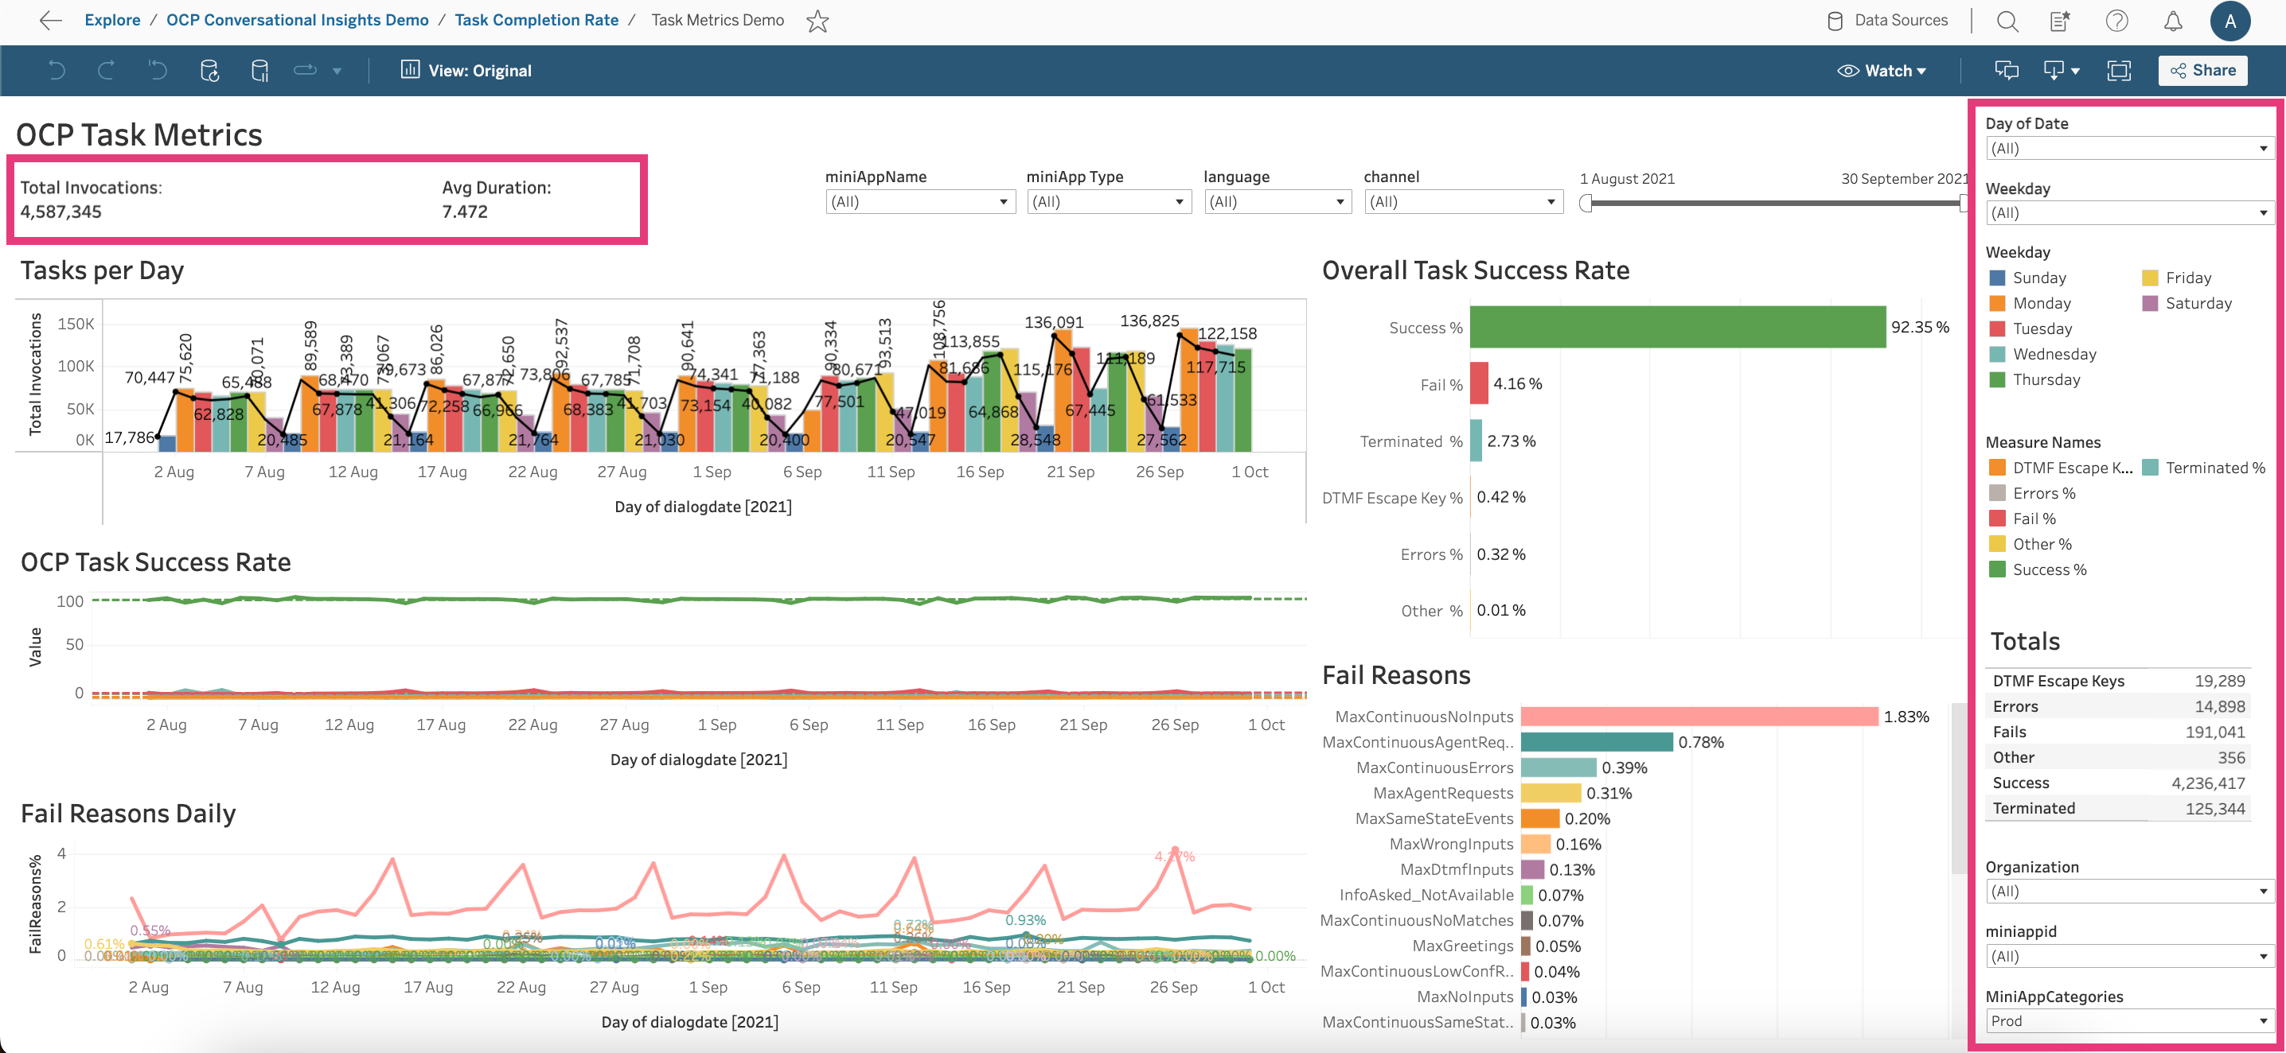Highlight Saturday in the Weekday legend

coord(2198,303)
